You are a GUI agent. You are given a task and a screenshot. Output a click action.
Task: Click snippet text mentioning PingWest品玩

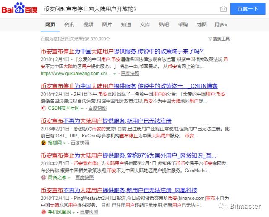tap(135, 201)
